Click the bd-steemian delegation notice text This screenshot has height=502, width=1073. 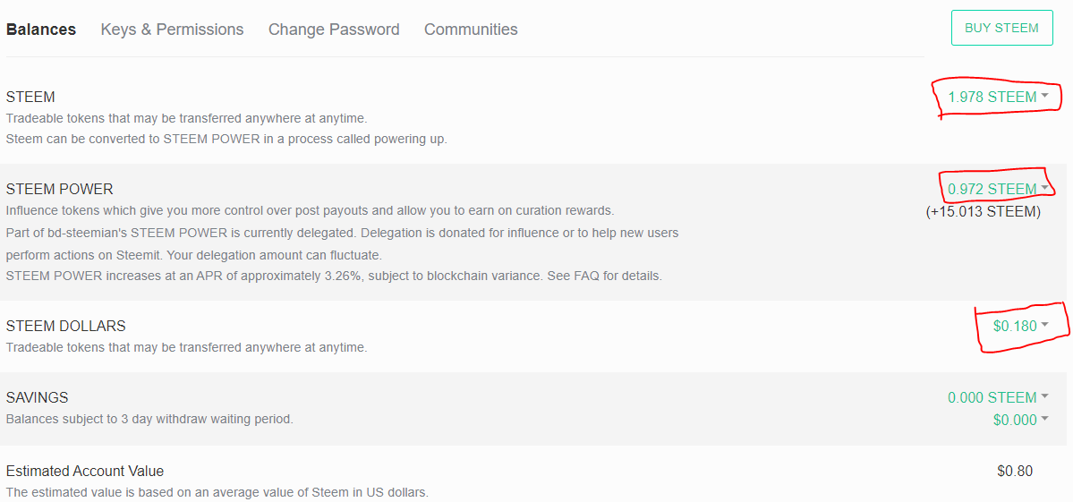tap(342, 233)
